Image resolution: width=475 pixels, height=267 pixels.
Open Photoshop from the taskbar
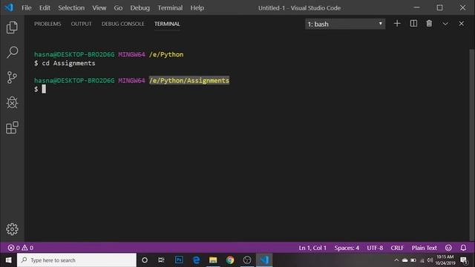coord(179,260)
